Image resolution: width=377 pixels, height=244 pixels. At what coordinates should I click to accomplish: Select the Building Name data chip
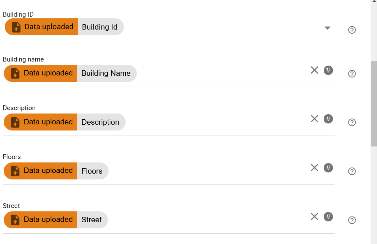point(70,73)
